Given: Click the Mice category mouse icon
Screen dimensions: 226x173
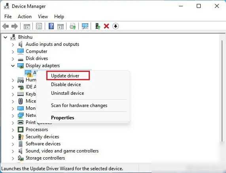Looking at the screenshot, I should (x=21, y=101).
